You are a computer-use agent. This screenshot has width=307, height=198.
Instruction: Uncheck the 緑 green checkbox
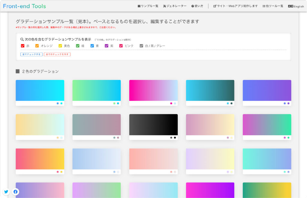click(x=78, y=46)
